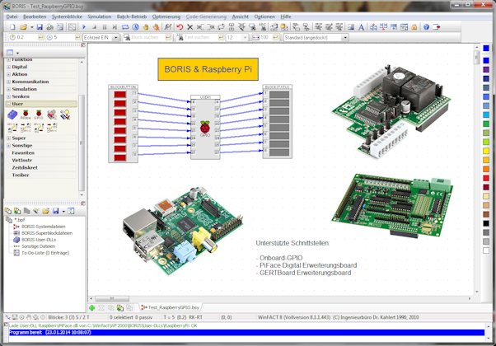Viewport: 496px width, 346px height.
Task: Open the font size 12 dropdown
Action: coord(245,37)
